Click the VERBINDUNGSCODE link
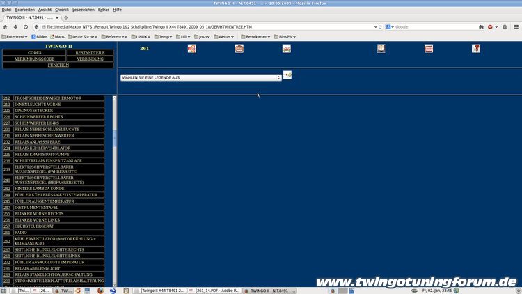This screenshot has height=294, width=522. [x=34, y=59]
